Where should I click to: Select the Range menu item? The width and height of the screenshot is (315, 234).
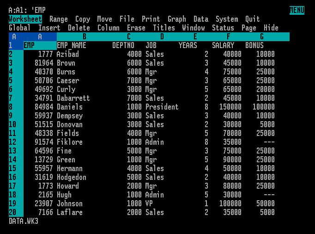click(x=58, y=19)
